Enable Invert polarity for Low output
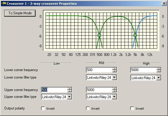This screenshot has height=116, width=168. (43, 109)
